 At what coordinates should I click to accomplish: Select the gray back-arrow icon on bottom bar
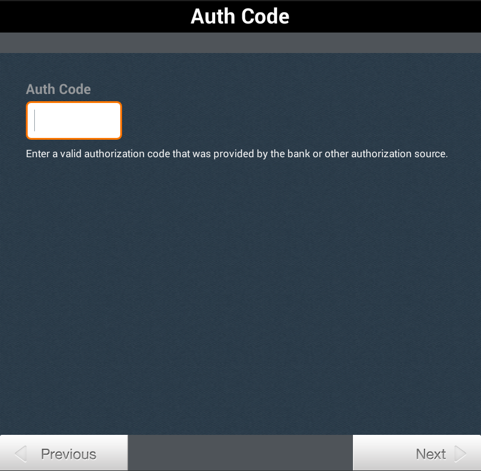point(20,454)
